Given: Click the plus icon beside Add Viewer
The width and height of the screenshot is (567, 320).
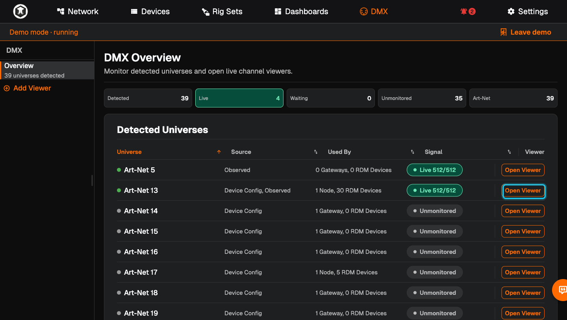Looking at the screenshot, I should click(x=7, y=88).
